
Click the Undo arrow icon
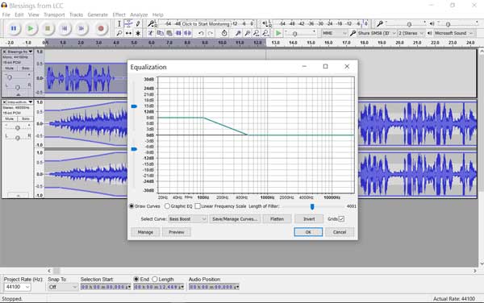tap(201, 33)
